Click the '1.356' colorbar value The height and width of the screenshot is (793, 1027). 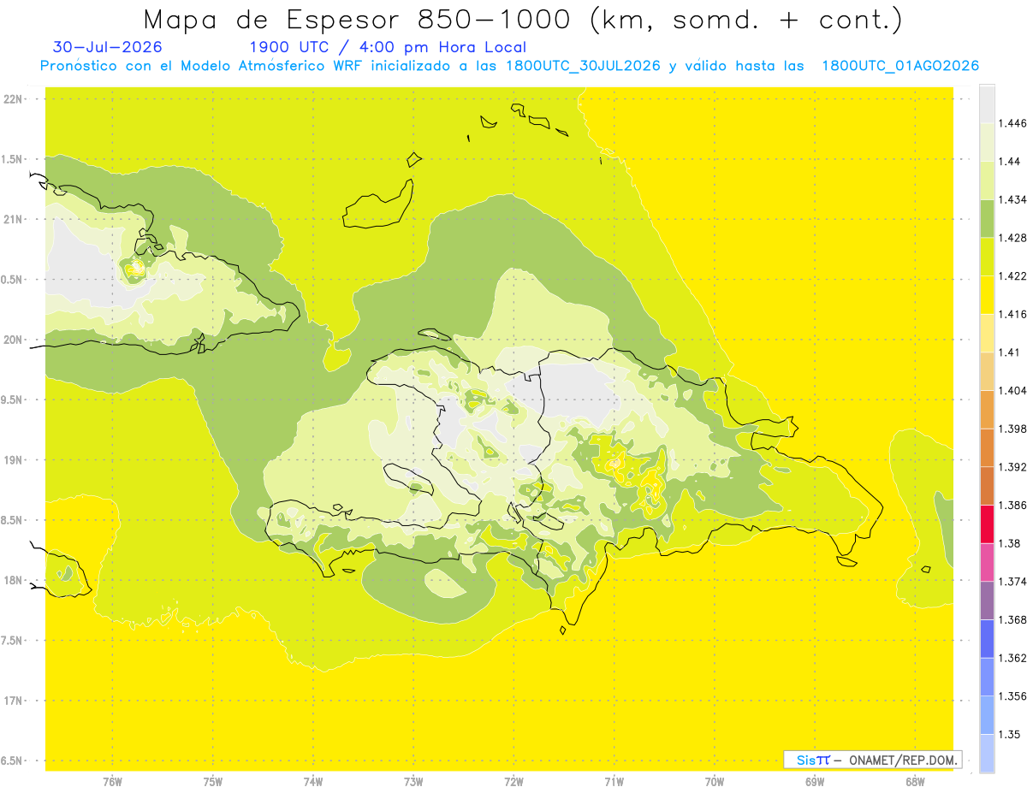[x=1012, y=696]
